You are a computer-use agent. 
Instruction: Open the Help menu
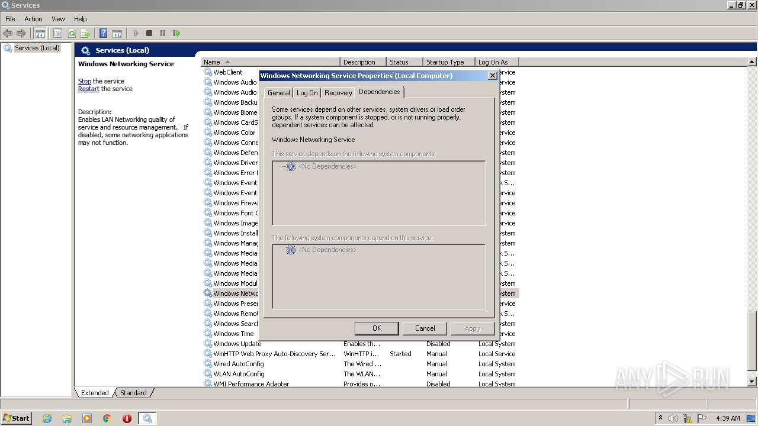[81, 19]
